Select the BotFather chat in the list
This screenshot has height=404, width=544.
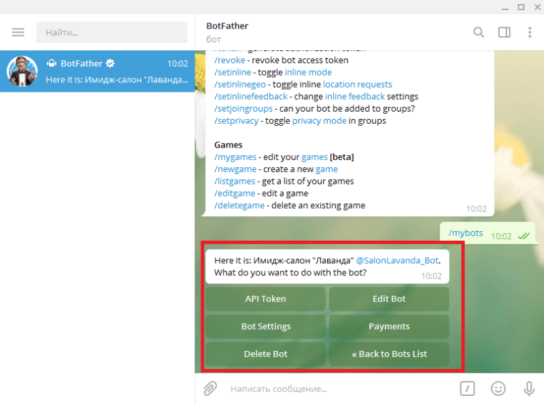coord(97,71)
